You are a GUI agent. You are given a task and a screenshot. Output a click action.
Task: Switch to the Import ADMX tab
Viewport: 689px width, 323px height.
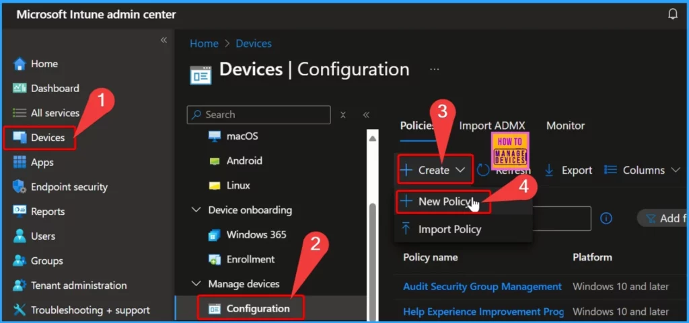[x=492, y=126]
